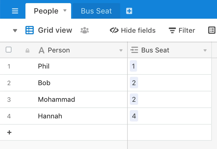Add a new row with plus button
This screenshot has height=149, width=217.
[x=9, y=132]
